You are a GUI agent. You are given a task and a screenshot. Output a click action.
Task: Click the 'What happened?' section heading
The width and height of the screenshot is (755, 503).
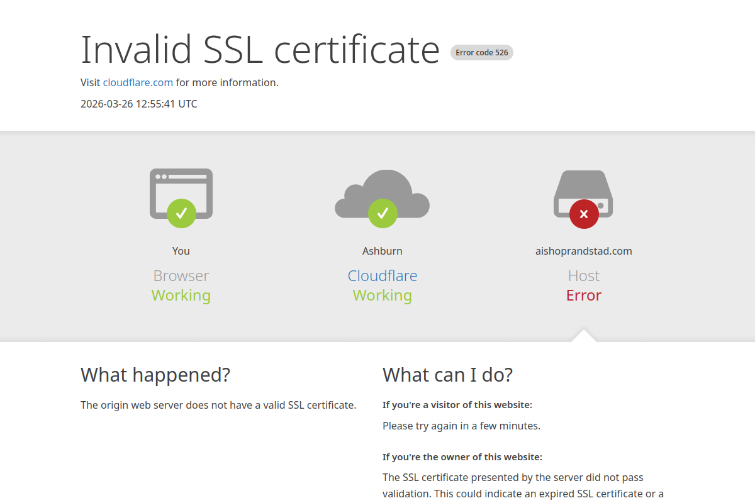[155, 375]
